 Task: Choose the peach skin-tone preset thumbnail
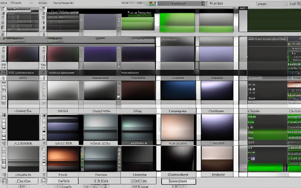(177, 127)
